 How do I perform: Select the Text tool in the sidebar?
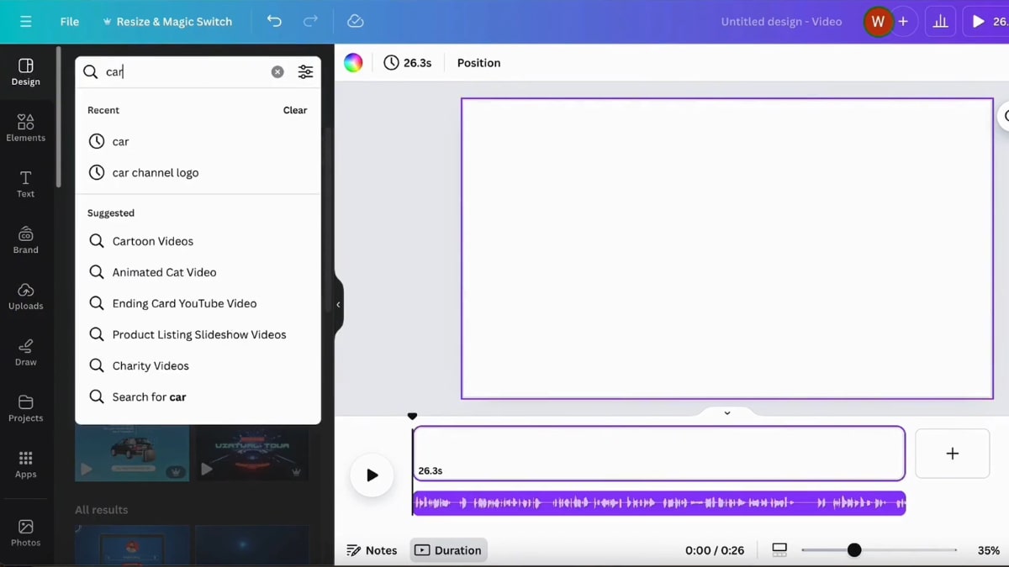coord(25,182)
